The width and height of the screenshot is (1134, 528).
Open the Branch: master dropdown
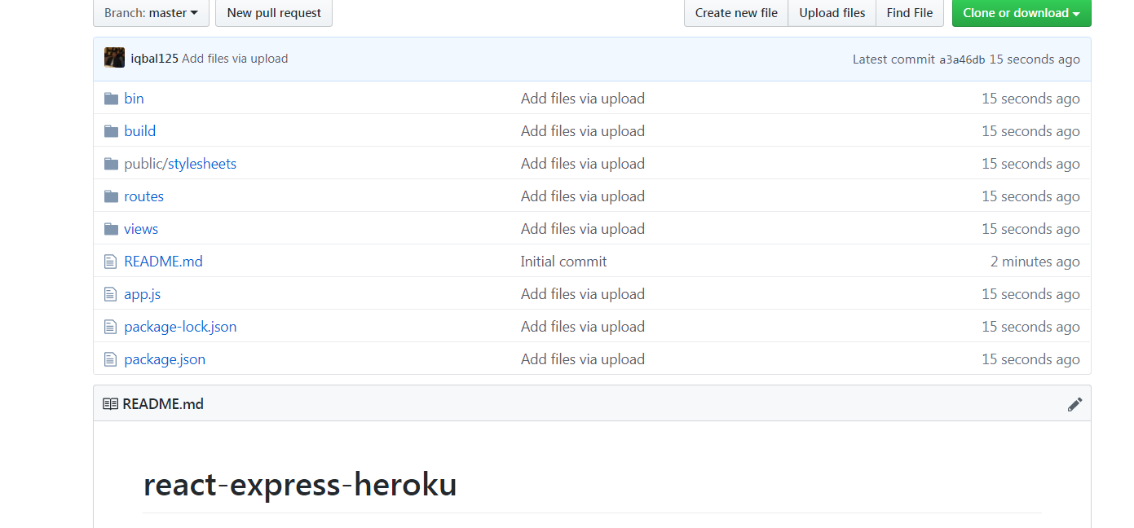(x=150, y=12)
